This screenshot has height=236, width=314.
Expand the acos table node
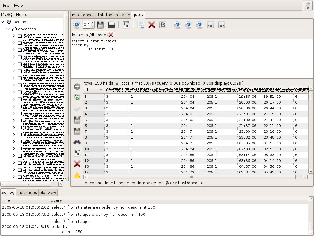pos(13,36)
